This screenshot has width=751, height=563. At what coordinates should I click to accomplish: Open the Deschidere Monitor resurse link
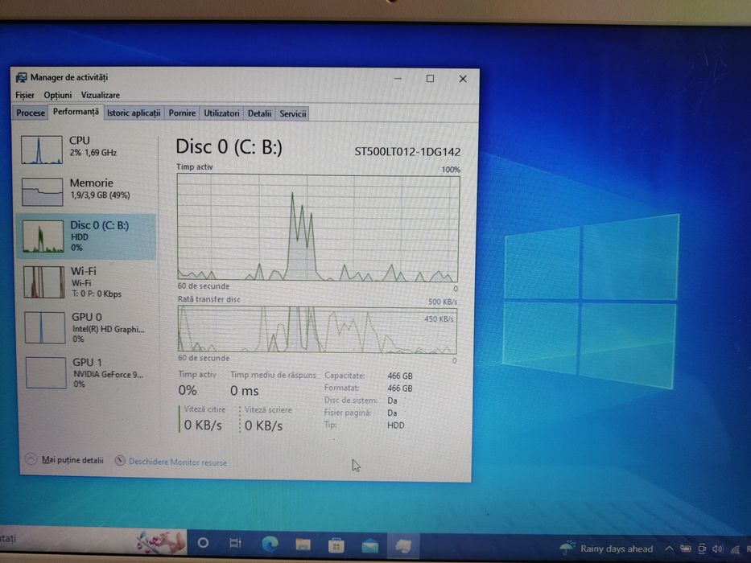pyautogui.click(x=178, y=462)
